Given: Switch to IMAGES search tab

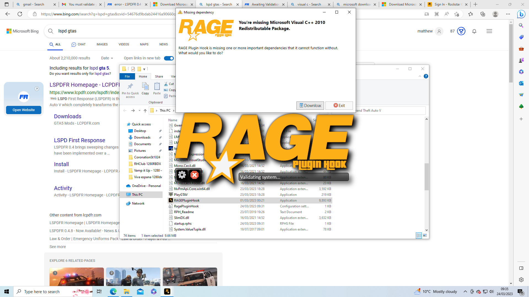Looking at the screenshot, I should [x=102, y=44].
